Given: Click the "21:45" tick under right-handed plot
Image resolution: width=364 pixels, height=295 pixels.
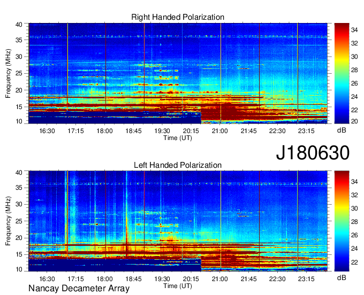Looking at the screenshot, I should click(248, 131).
